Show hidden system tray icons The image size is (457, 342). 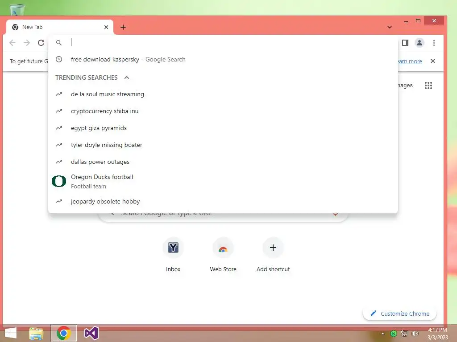(x=382, y=334)
